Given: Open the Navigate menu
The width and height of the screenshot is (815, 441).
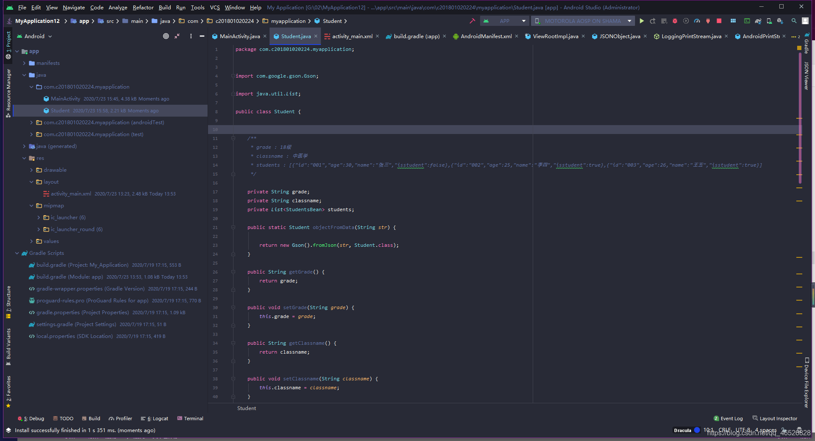Looking at the screenshot, I should tap(74, 7).
